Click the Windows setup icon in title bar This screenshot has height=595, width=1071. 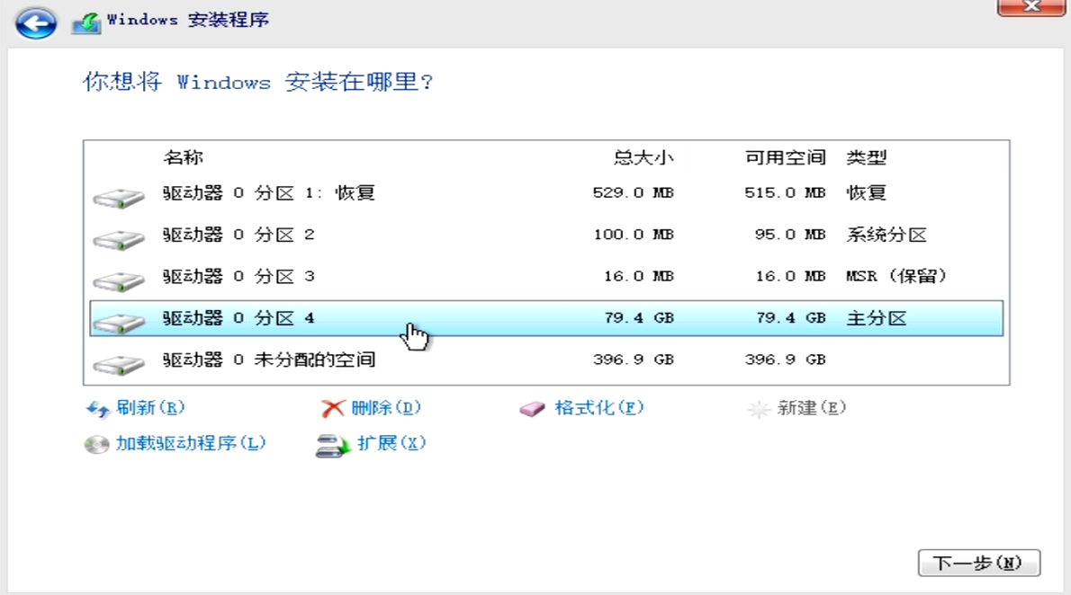(x=86, y=22)
